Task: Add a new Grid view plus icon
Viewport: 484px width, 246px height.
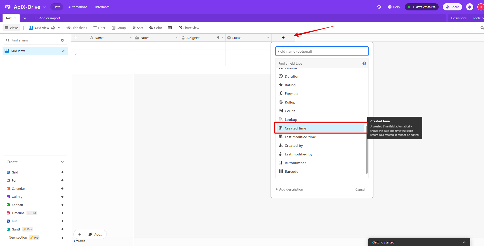Action: 62,172
